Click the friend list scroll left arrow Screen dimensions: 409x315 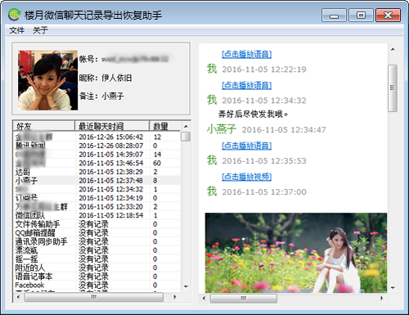click(18, 297)
